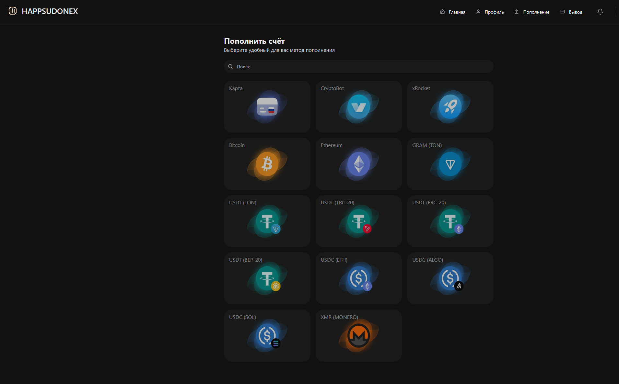Screen dimensions: 619x384
Task: Click the Пополнить счёт heading
Action: (x=254, y=41)
